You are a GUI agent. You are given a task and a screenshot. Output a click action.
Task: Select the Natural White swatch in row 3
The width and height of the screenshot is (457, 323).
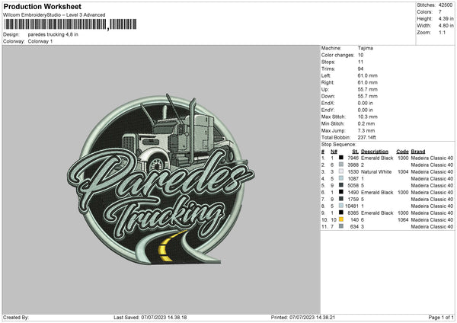(x=341, y=171)
